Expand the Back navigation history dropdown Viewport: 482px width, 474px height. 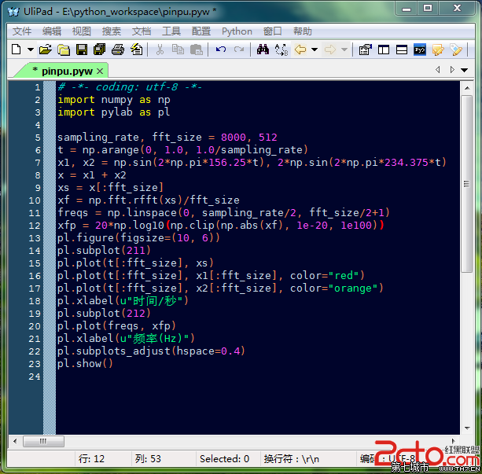pos(315,50)
